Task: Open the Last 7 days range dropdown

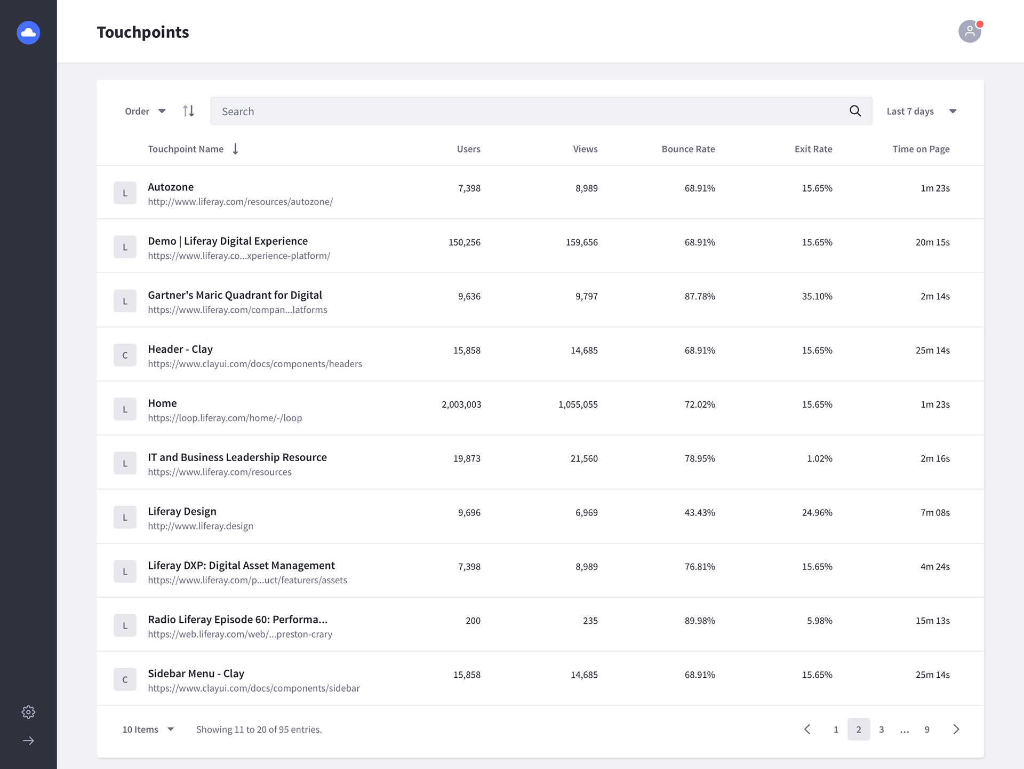Action: (x=922, y=111)
